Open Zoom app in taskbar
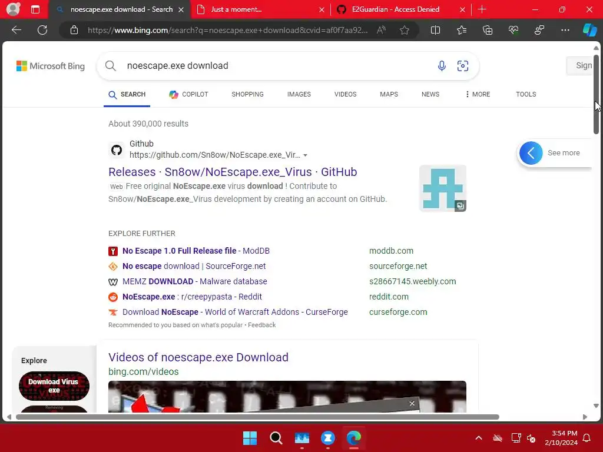This screenshot has width=603, height=452. (328, 438)
